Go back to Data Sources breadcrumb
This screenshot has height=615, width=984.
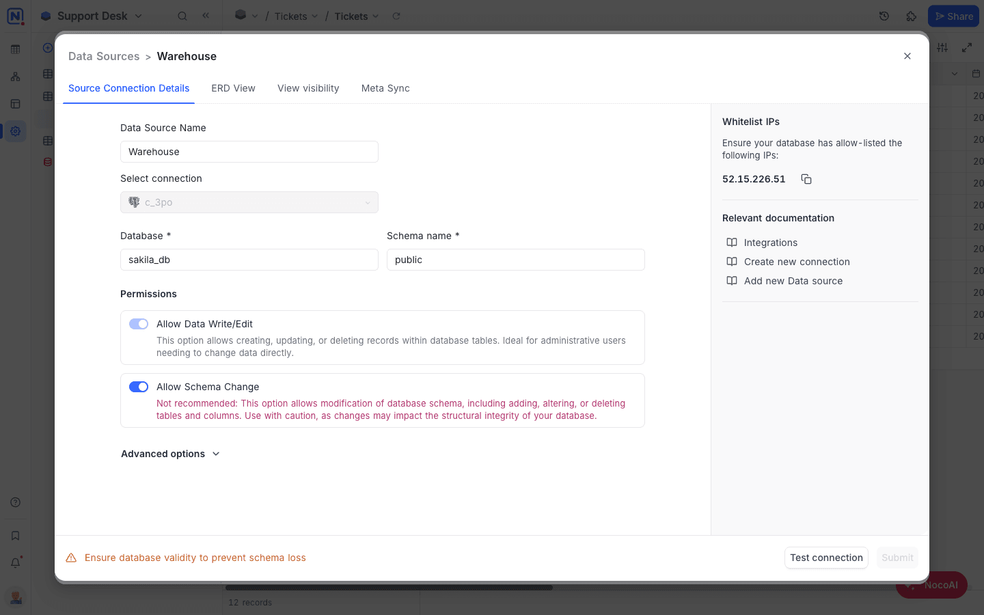(x=104, y=56)
